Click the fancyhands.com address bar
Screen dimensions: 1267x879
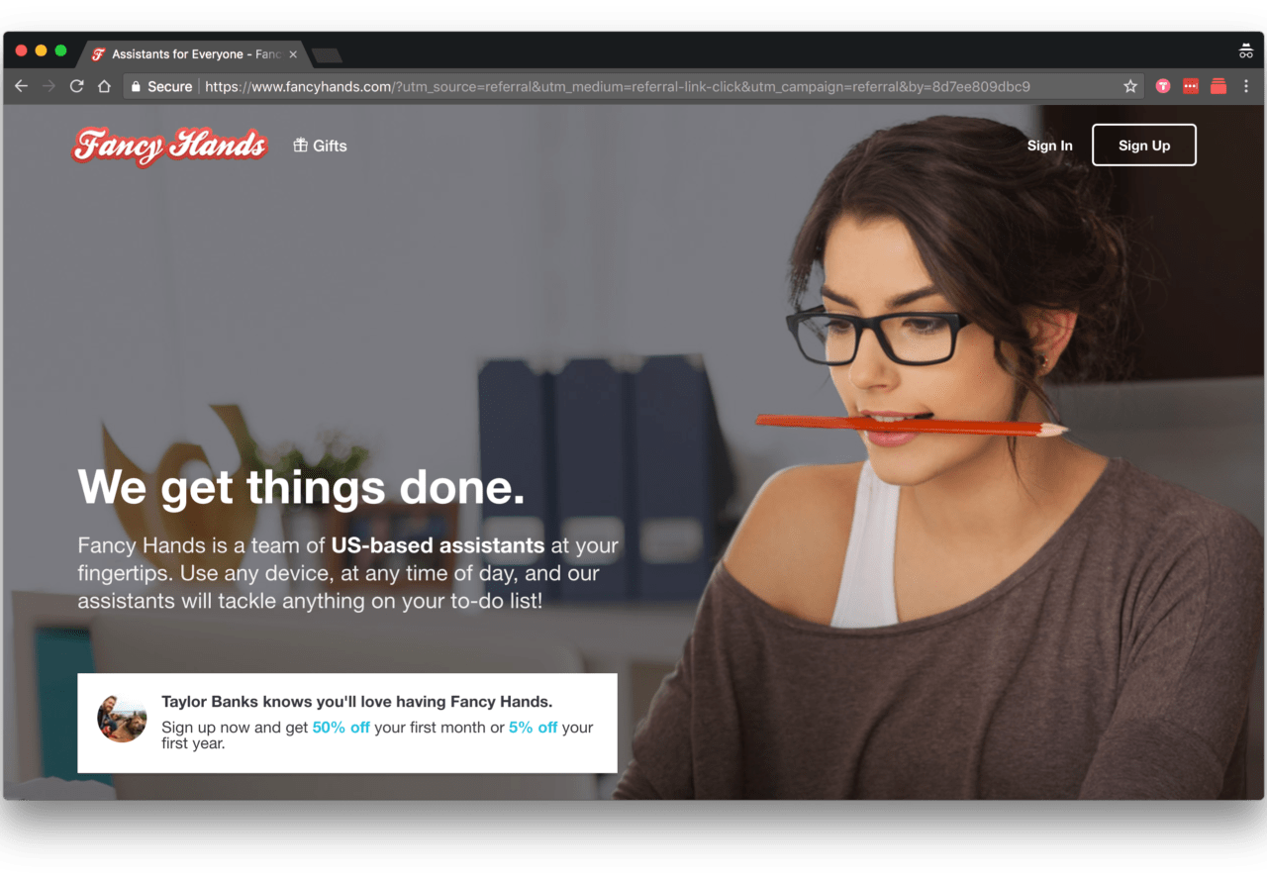tap(633, 87)
